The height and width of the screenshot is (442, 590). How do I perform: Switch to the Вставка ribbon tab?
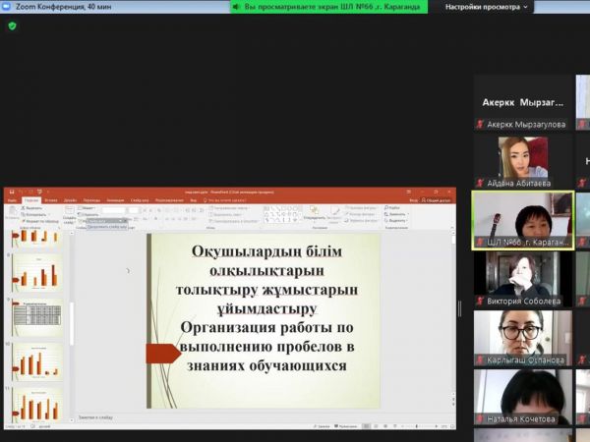50,199
